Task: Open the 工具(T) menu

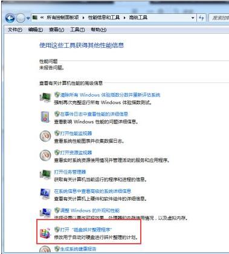Action: [x=77, y=30]
